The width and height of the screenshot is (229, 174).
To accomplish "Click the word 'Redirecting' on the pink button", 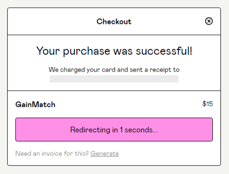I will (90, 130).
